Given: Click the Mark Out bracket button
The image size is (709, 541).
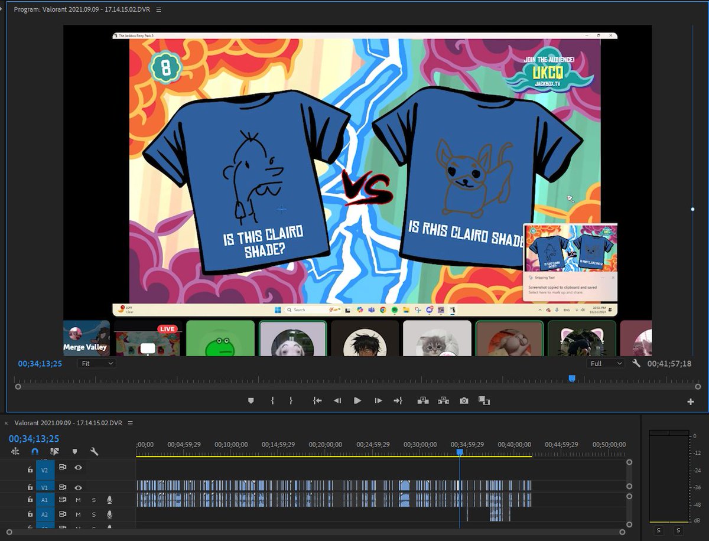Looking at the screenshot, I should [291, 400].
